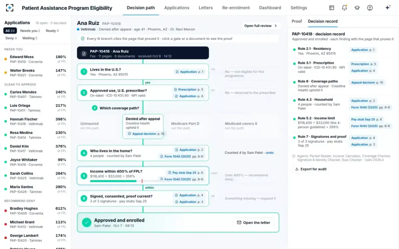The image size is (399, 249).
Task: Open the chevron on Open full review
Action: coord(276,26)
